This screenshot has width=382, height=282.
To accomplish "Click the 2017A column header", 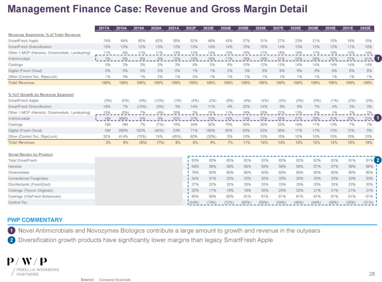I will [104, 28].
